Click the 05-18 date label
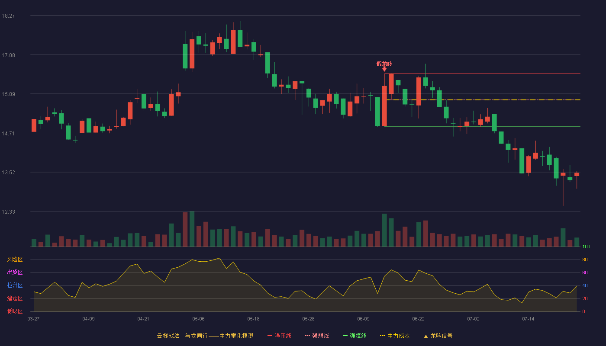The width and height of the screenshot is (606, 346). coord(253,319)
